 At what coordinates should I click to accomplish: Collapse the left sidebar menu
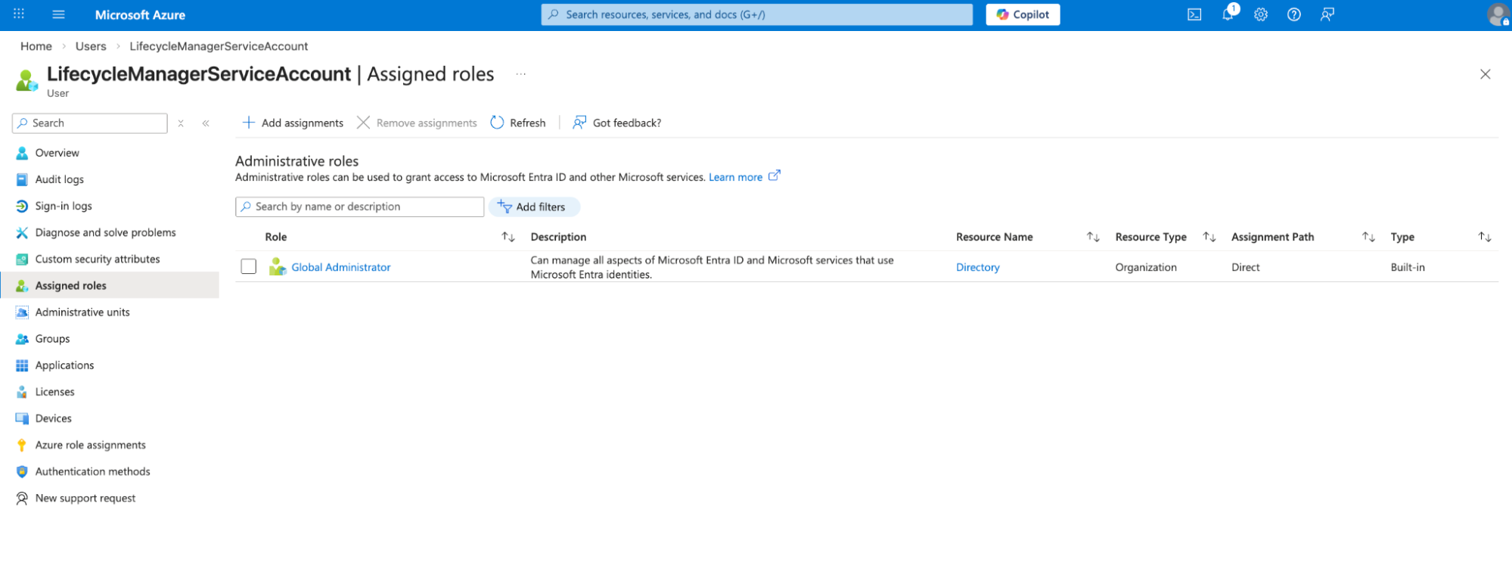[x=206, y=123]
